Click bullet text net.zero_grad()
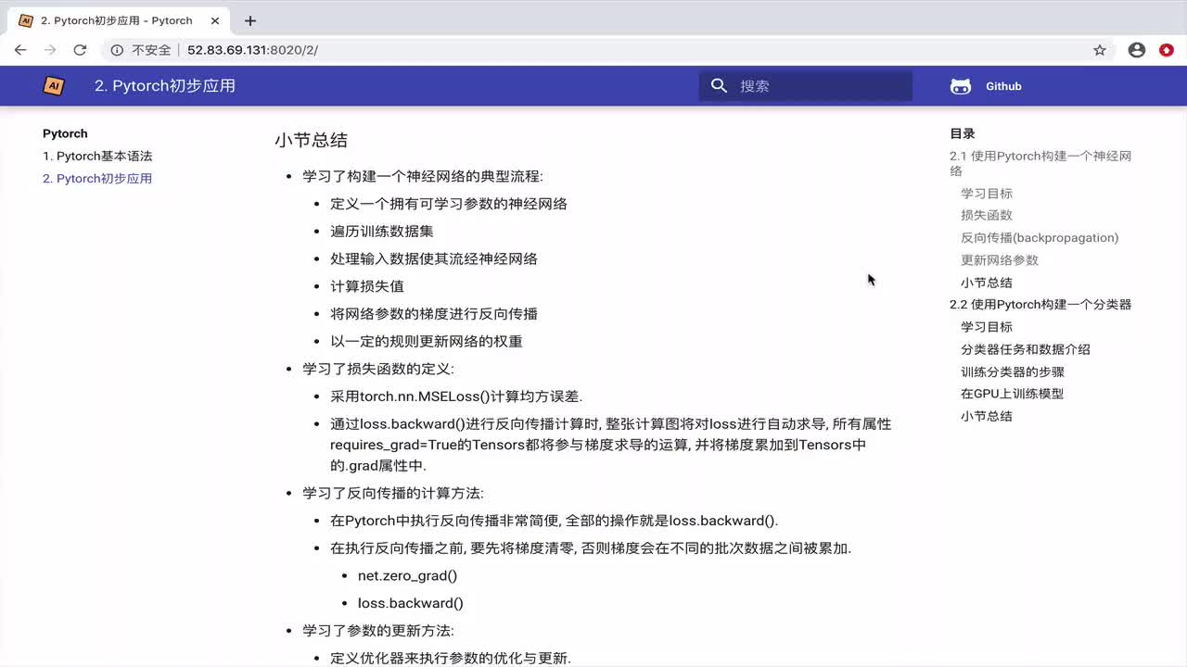 408,575
